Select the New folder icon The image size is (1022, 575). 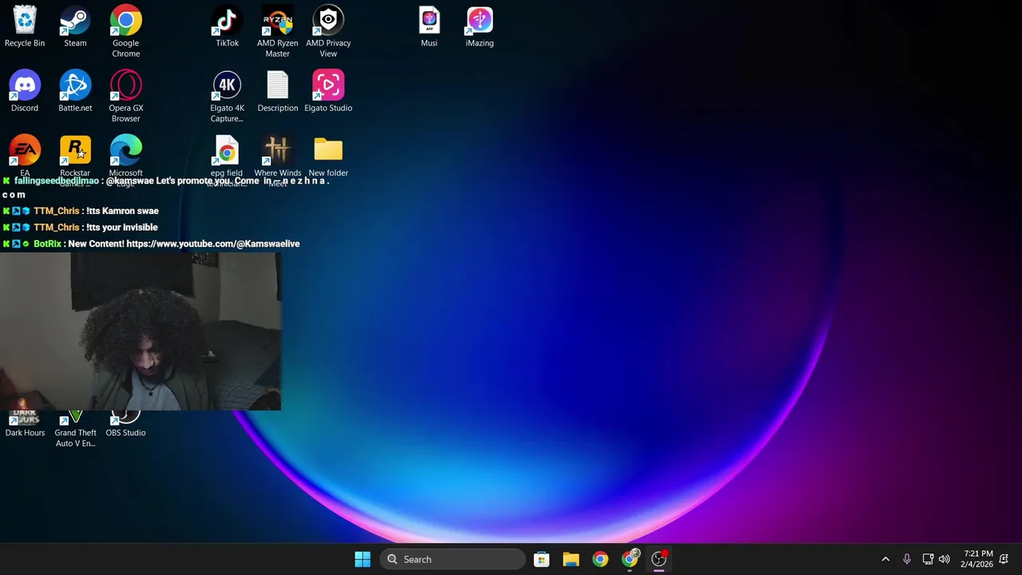coord(328,156)
